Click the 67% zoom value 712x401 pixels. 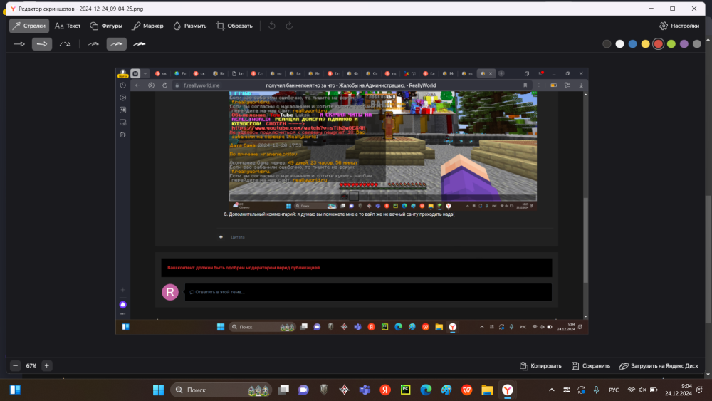point(31,365)
